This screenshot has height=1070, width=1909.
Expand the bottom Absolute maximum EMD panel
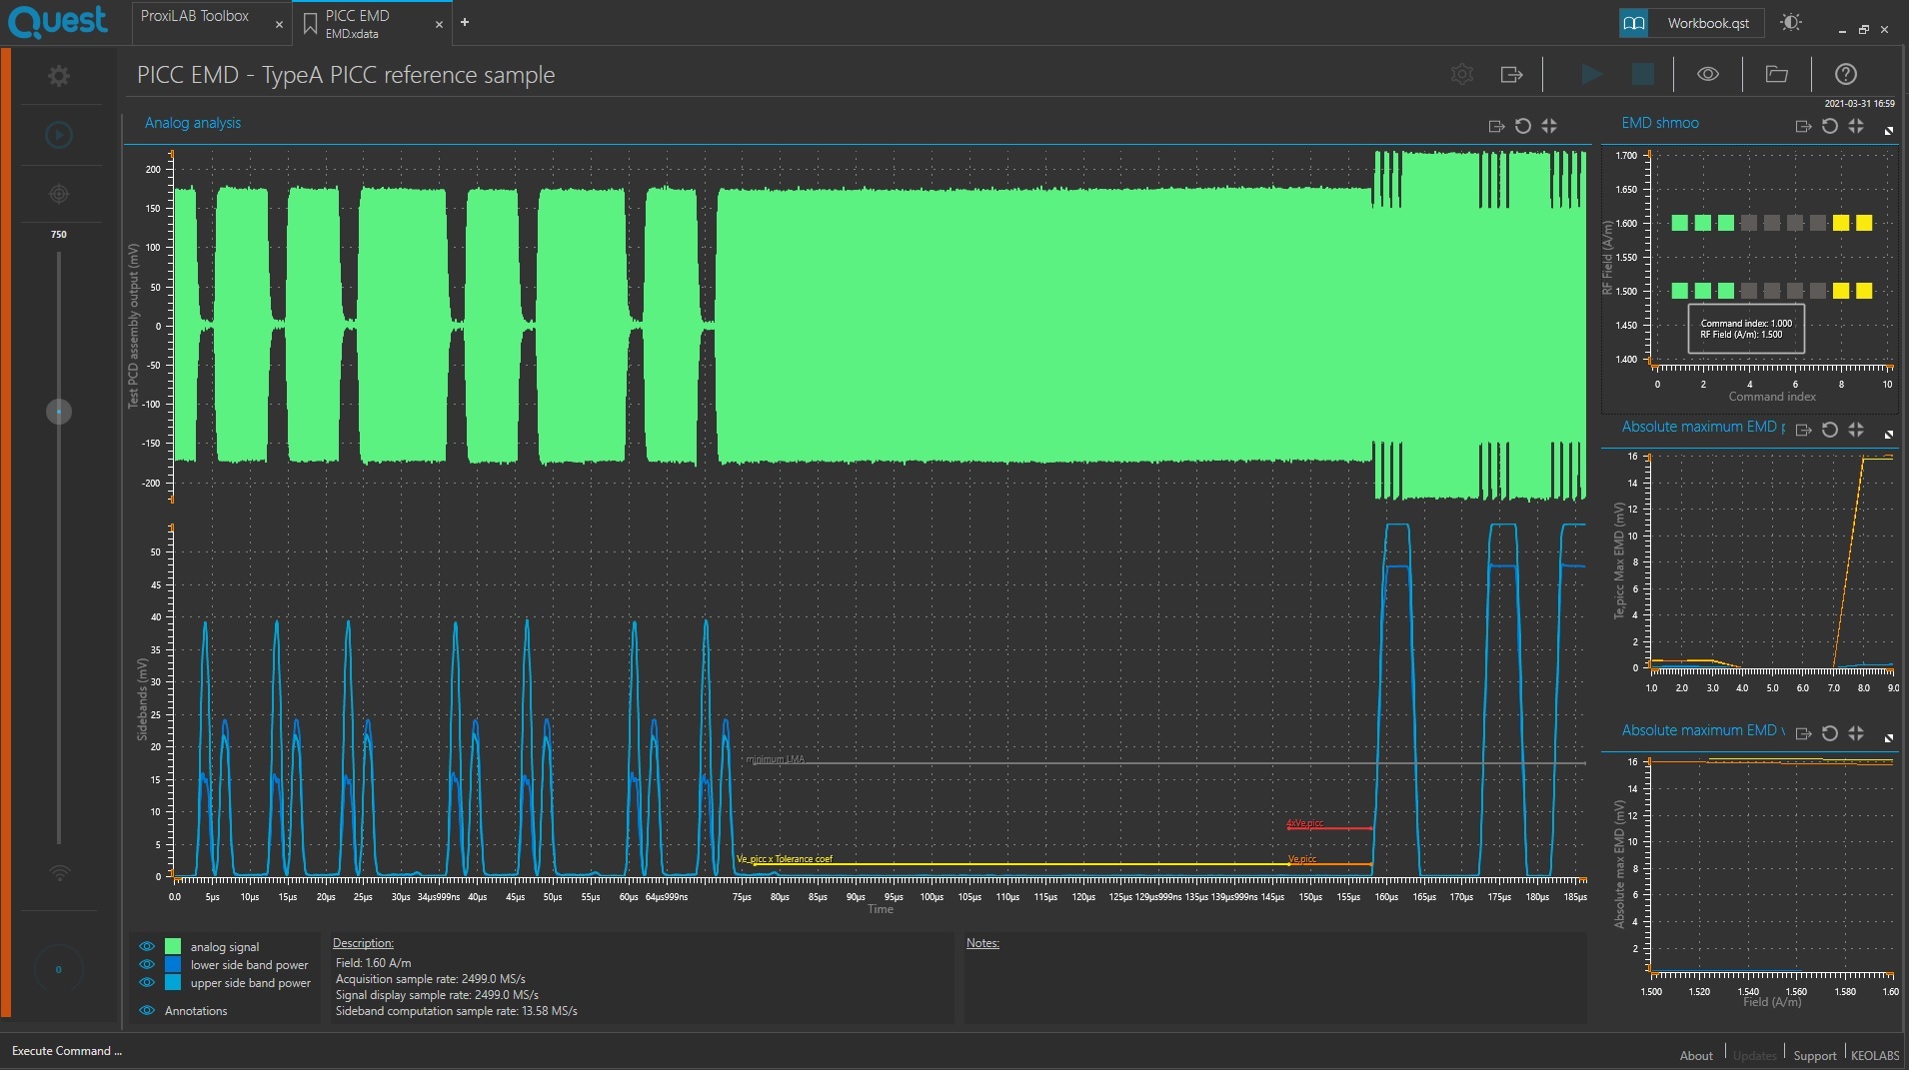[1889, 738]
